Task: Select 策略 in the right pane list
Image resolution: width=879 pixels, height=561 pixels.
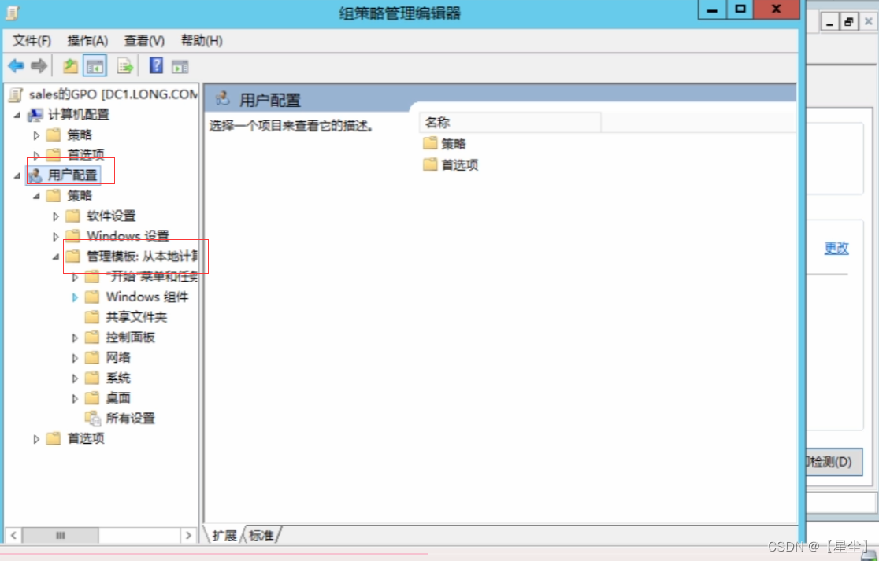Action: [x=453, y=144]
